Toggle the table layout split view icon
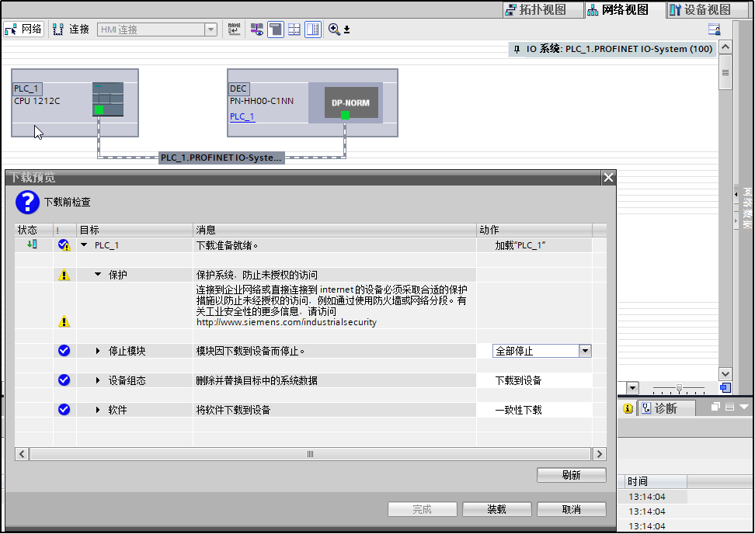The width and height of the screenshot is (755, 534). 313,29
